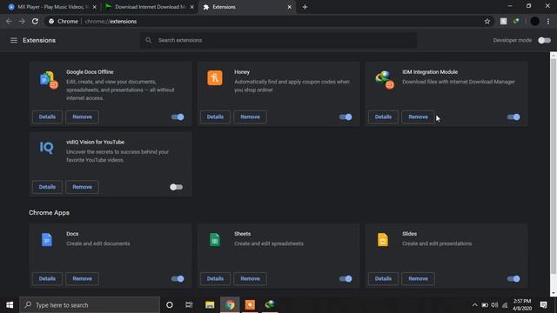
Task: Close the MX Player tab
Action: (95, 7)
